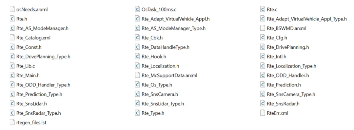The image size is (354, 130).
Task: Click the document icon of Rte_McSupportData.arxml
Action: tap(137, 75)
